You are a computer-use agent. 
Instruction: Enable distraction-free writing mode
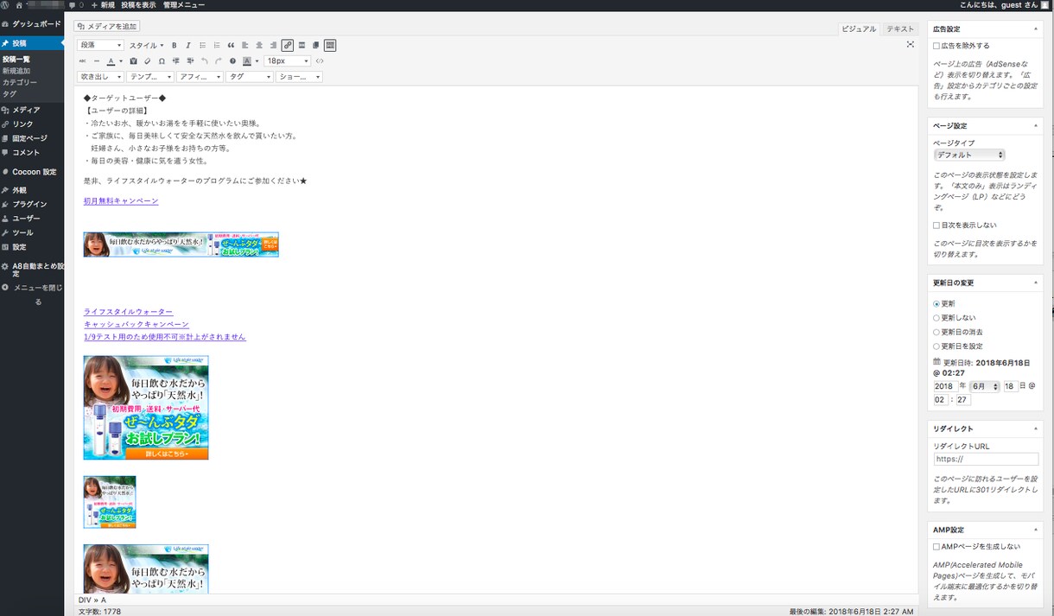(x=910, y=44)
